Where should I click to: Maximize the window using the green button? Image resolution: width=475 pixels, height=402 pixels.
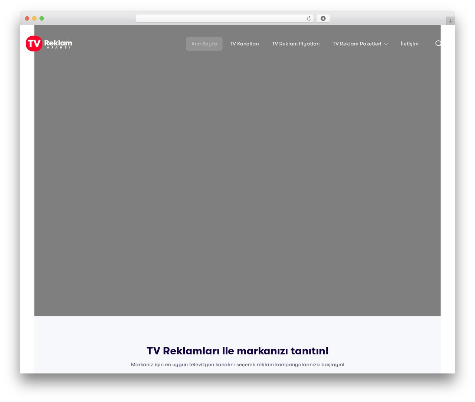tap(42, 19)
